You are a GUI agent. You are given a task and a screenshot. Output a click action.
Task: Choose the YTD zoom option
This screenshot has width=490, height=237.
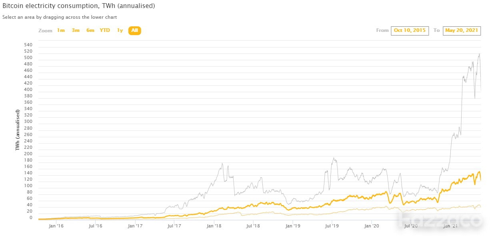(105, 30)
